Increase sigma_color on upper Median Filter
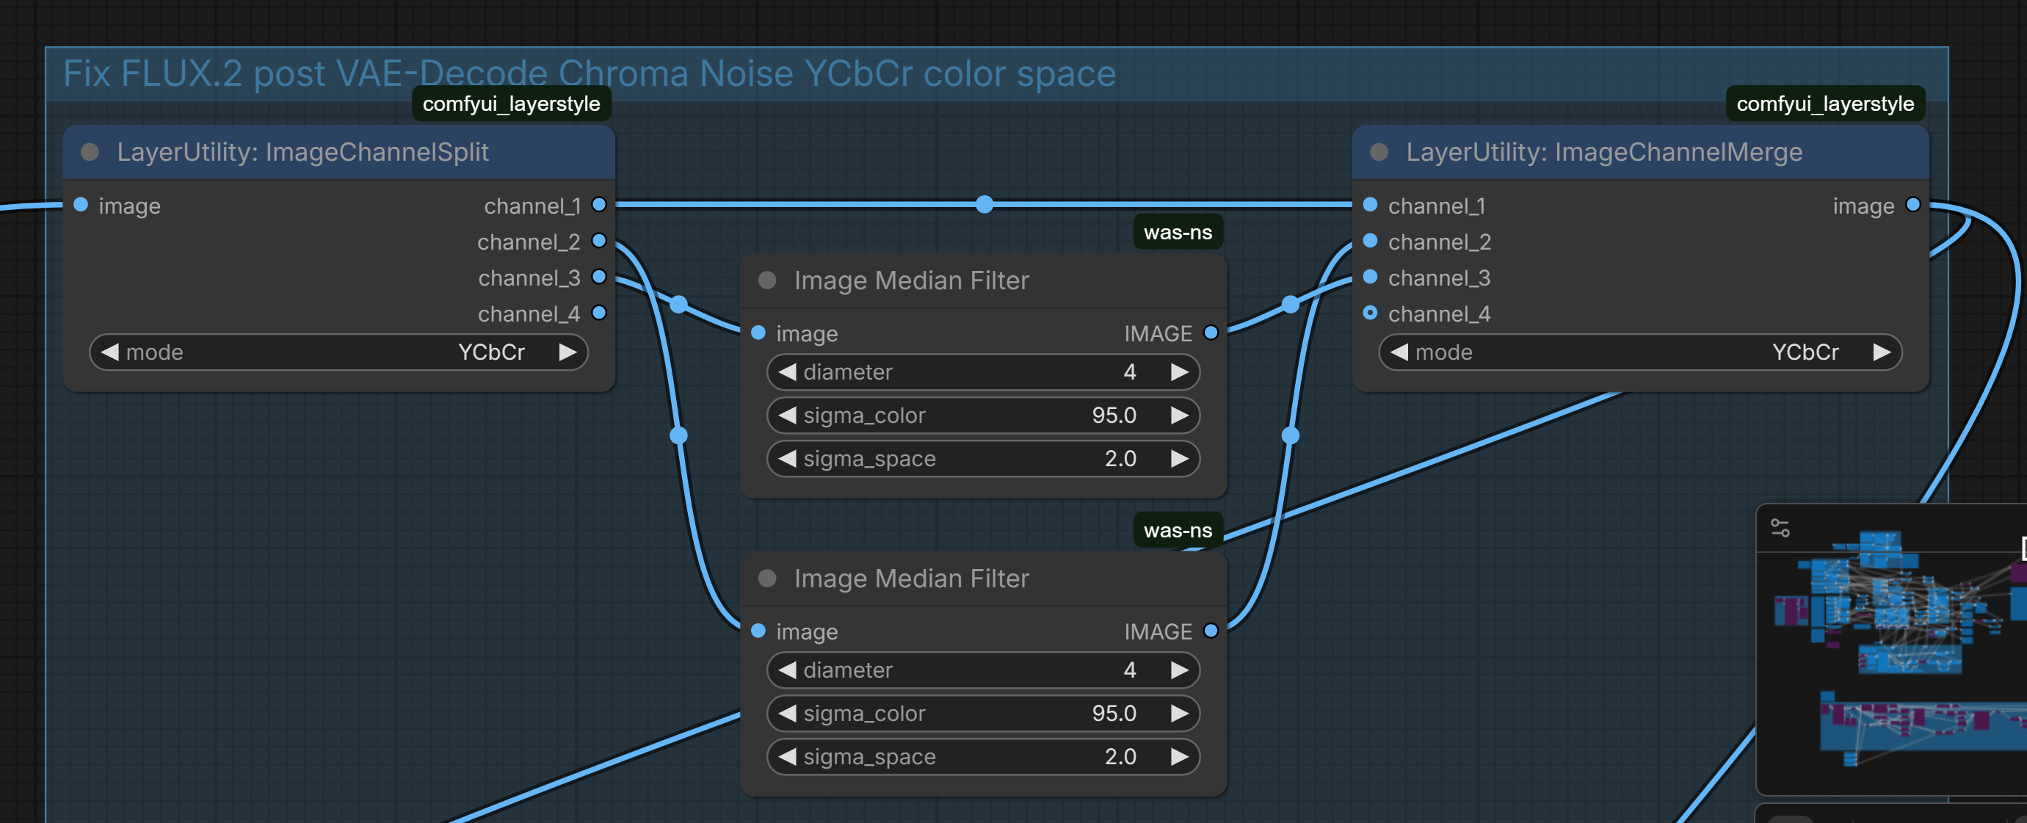 click(x=1180, y=415)
